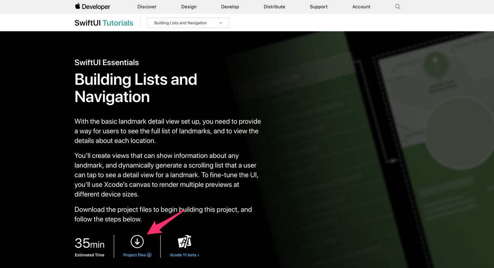The height and width of the screenshot is (268, 494).
Task: Open the Develop menu
Action: coord(230,7)
